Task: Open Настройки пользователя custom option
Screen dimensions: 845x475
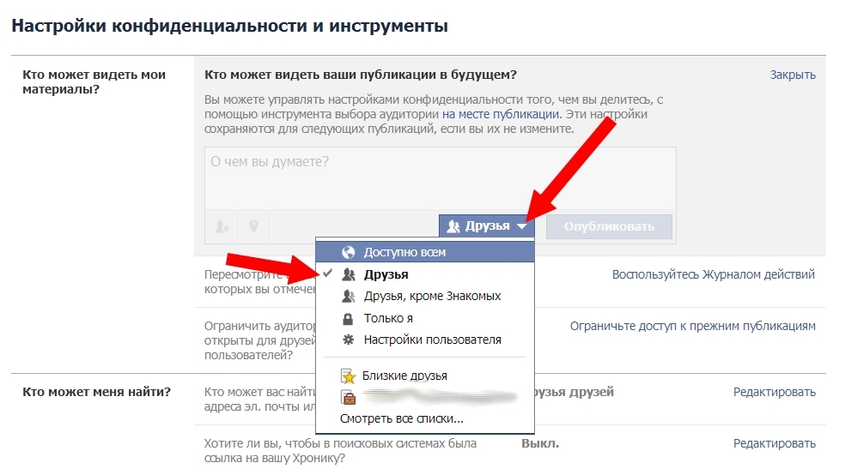Action: tap(425, 340)
